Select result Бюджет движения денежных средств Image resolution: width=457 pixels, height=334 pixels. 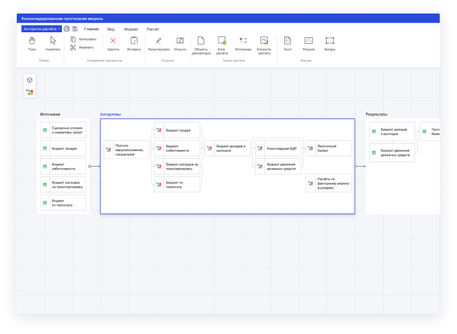pos(392,153)
